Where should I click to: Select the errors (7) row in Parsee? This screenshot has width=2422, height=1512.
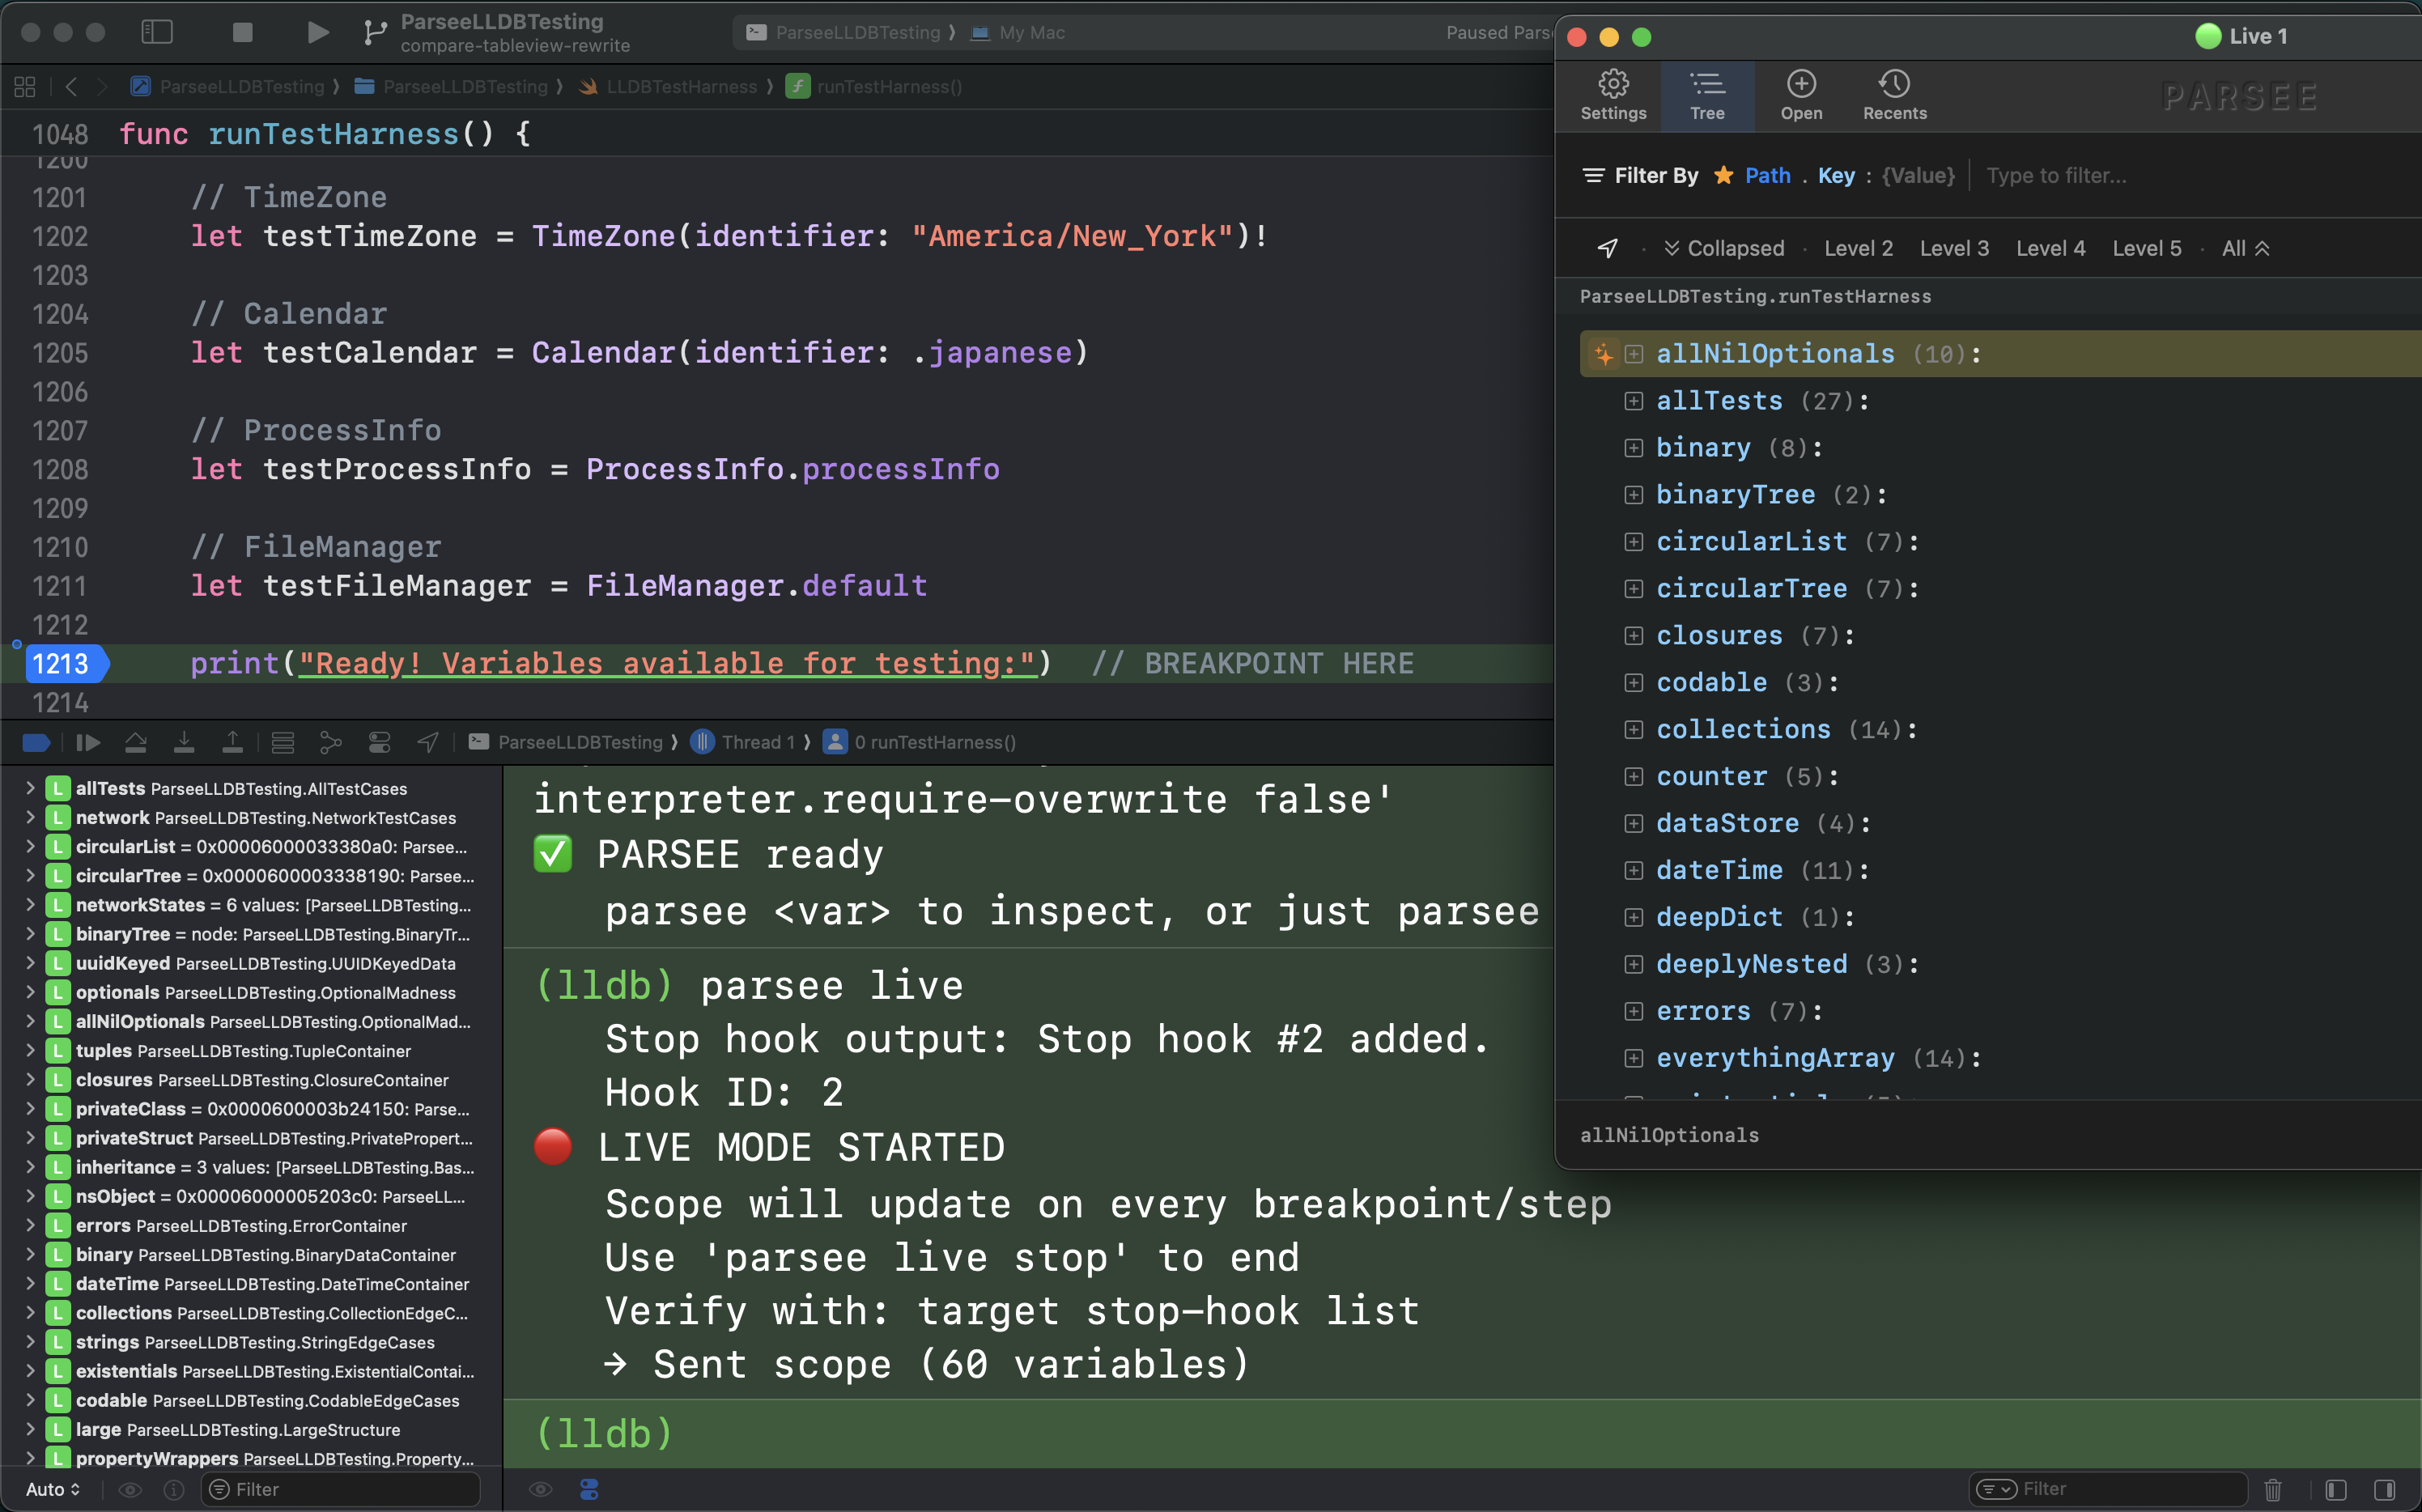(x=2000, y=1011)
